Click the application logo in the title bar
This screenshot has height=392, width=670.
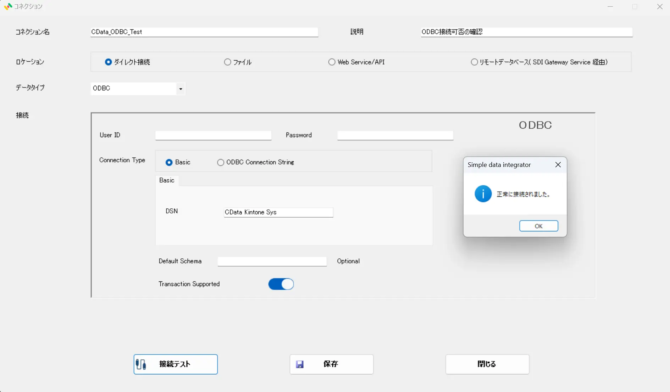pyautogui.click(x=7, y=6)
